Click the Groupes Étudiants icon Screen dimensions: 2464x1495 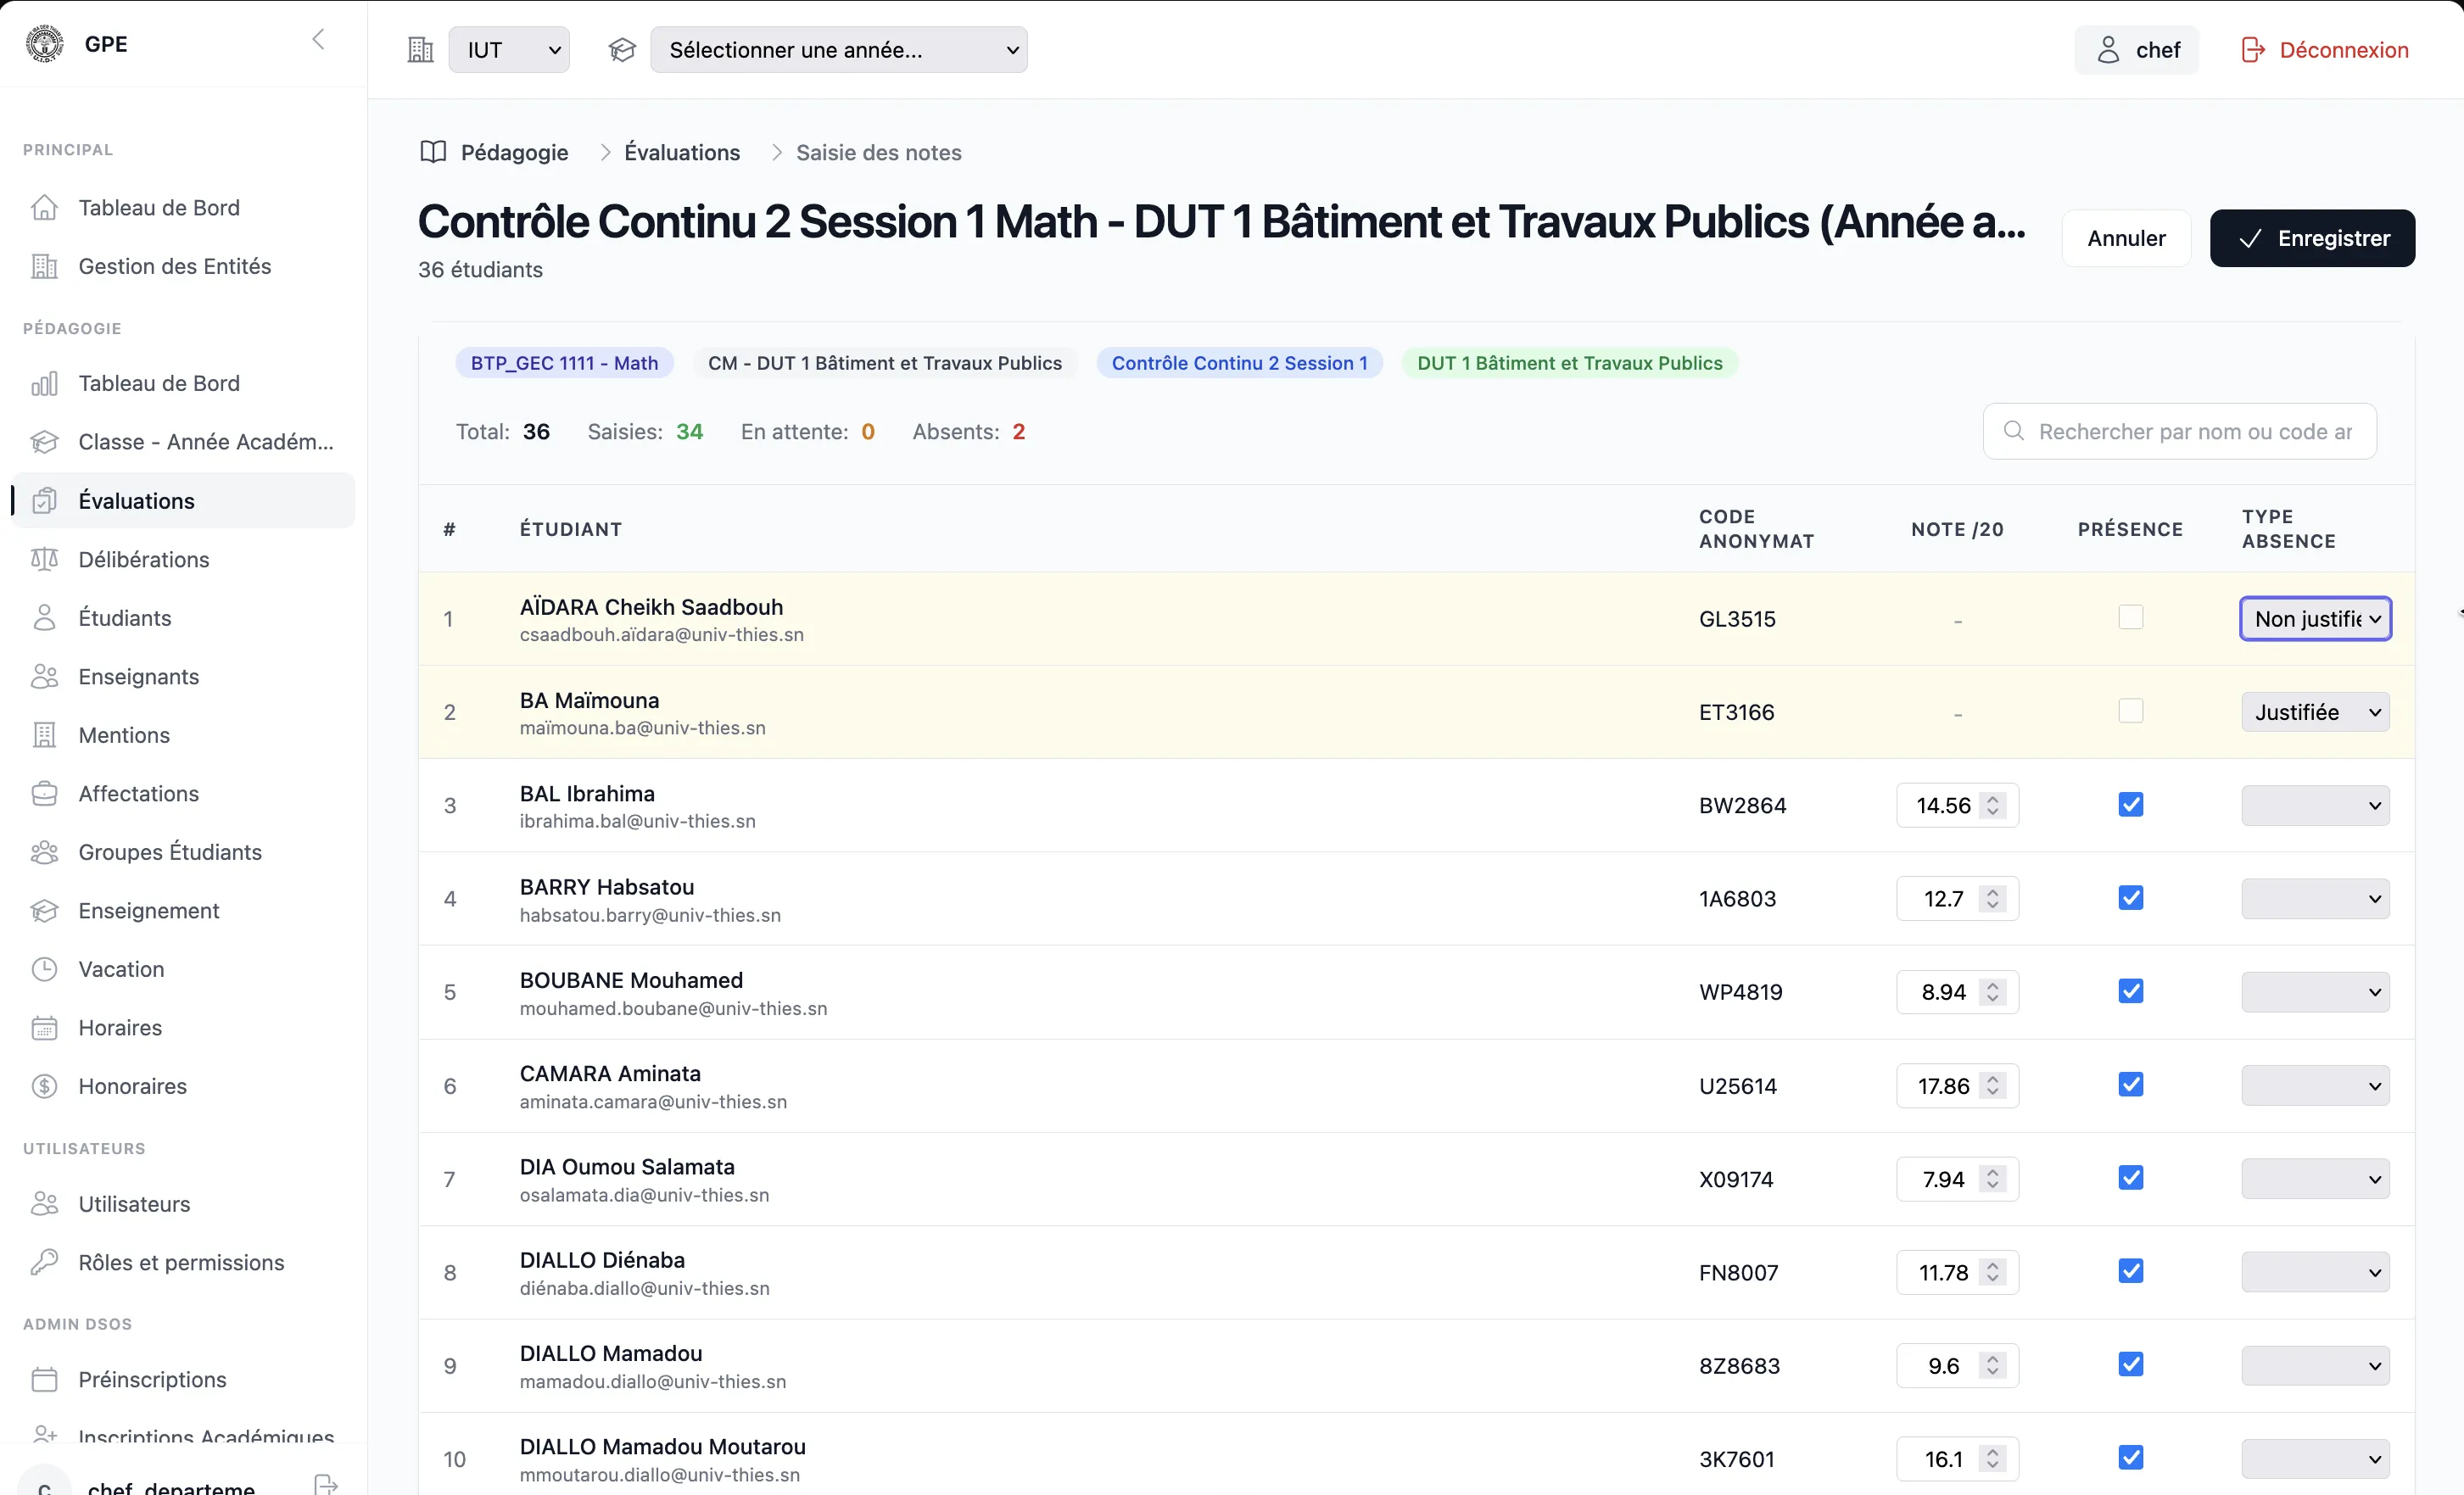coord(44,852)
